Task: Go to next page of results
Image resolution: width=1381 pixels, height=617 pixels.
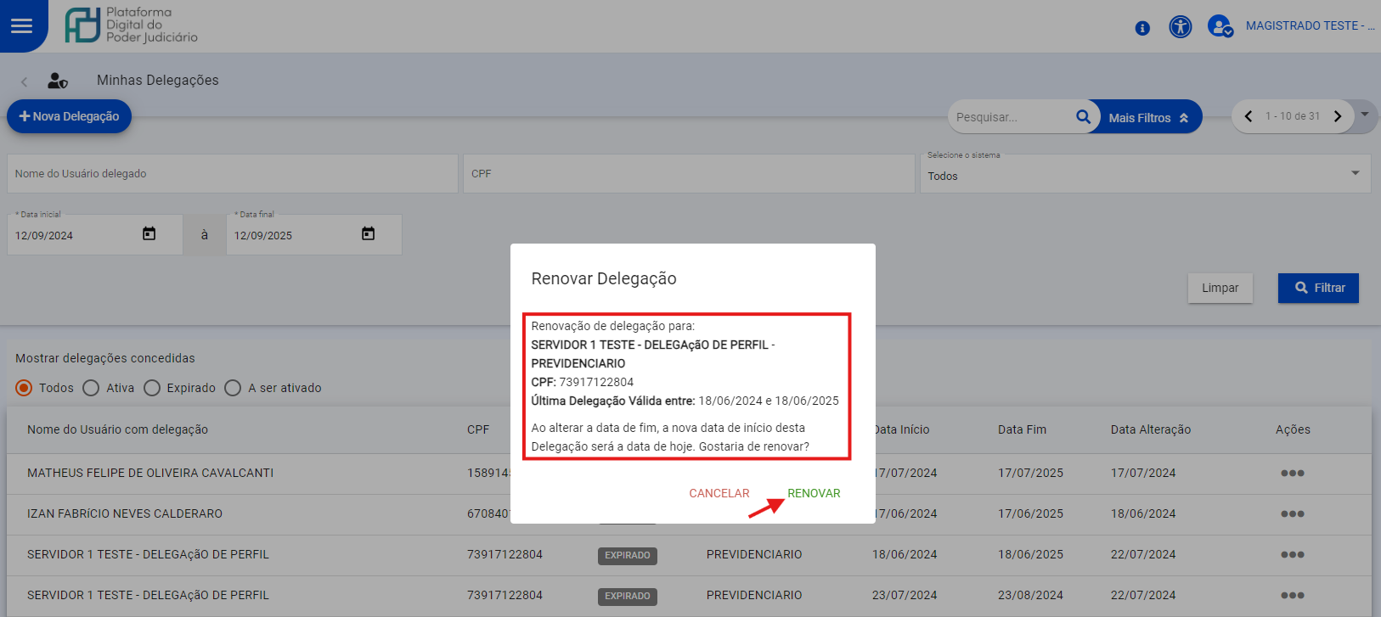Action: (x=1338, y=116)
